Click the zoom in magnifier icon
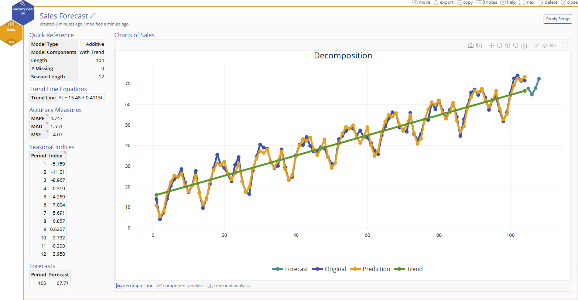The width and height of the screenshot is (578, 300). click(x=508, y=45)
